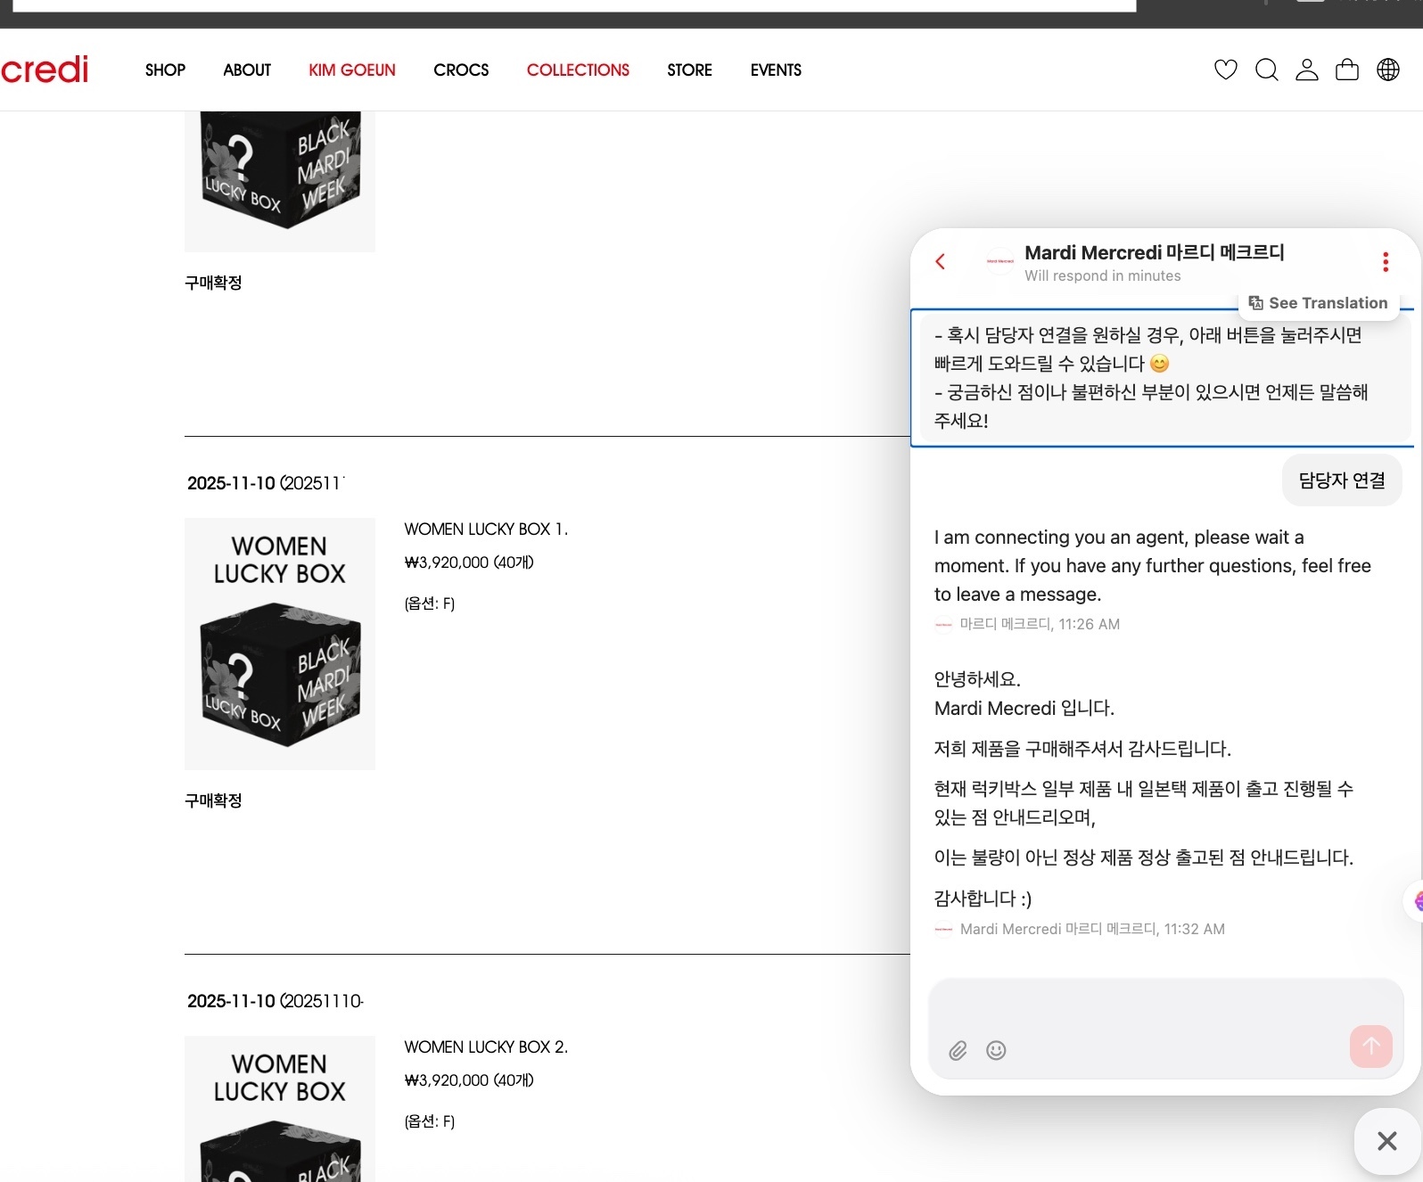Open the topmost lucky box product thumbnail

point(280,182)
